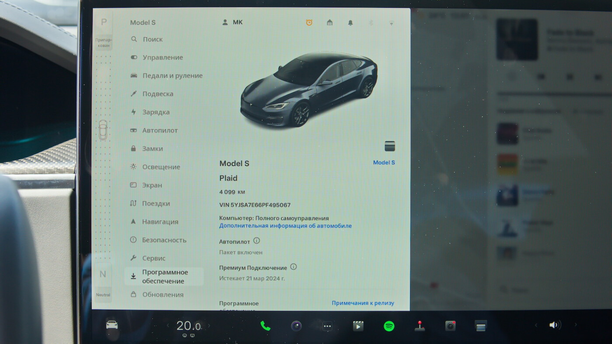Tap the car outline on gear strip
612x344 pixels.
[103, 130]
